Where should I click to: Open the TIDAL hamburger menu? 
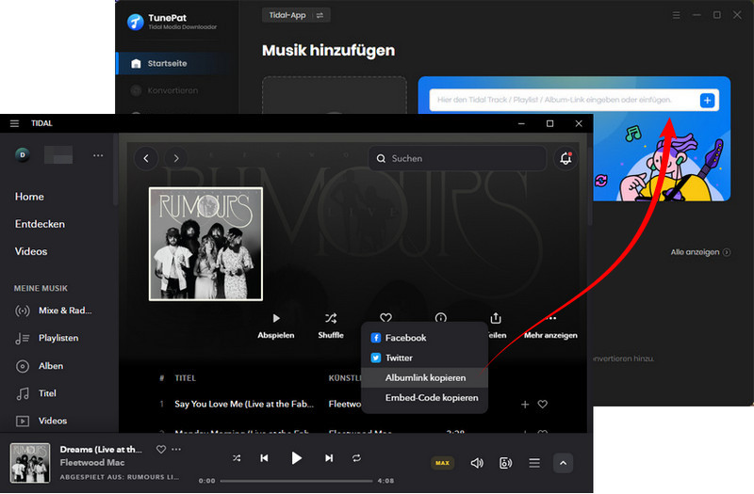[x=14, y=123]
